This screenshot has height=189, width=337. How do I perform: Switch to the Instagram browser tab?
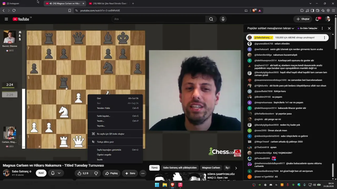pos(21,3)
